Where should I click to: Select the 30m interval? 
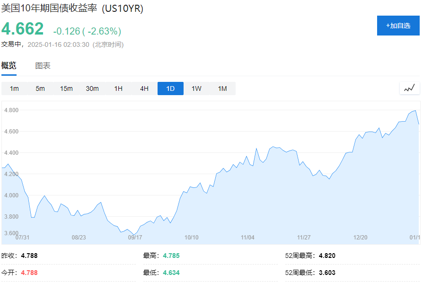tap(93, 88)
